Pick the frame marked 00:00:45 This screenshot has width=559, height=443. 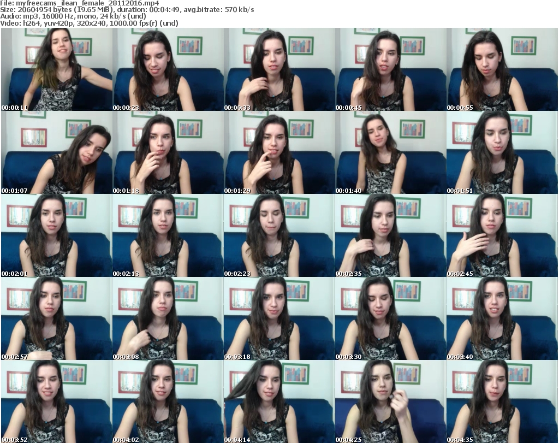pyautogui.click(x=390, y=69)
